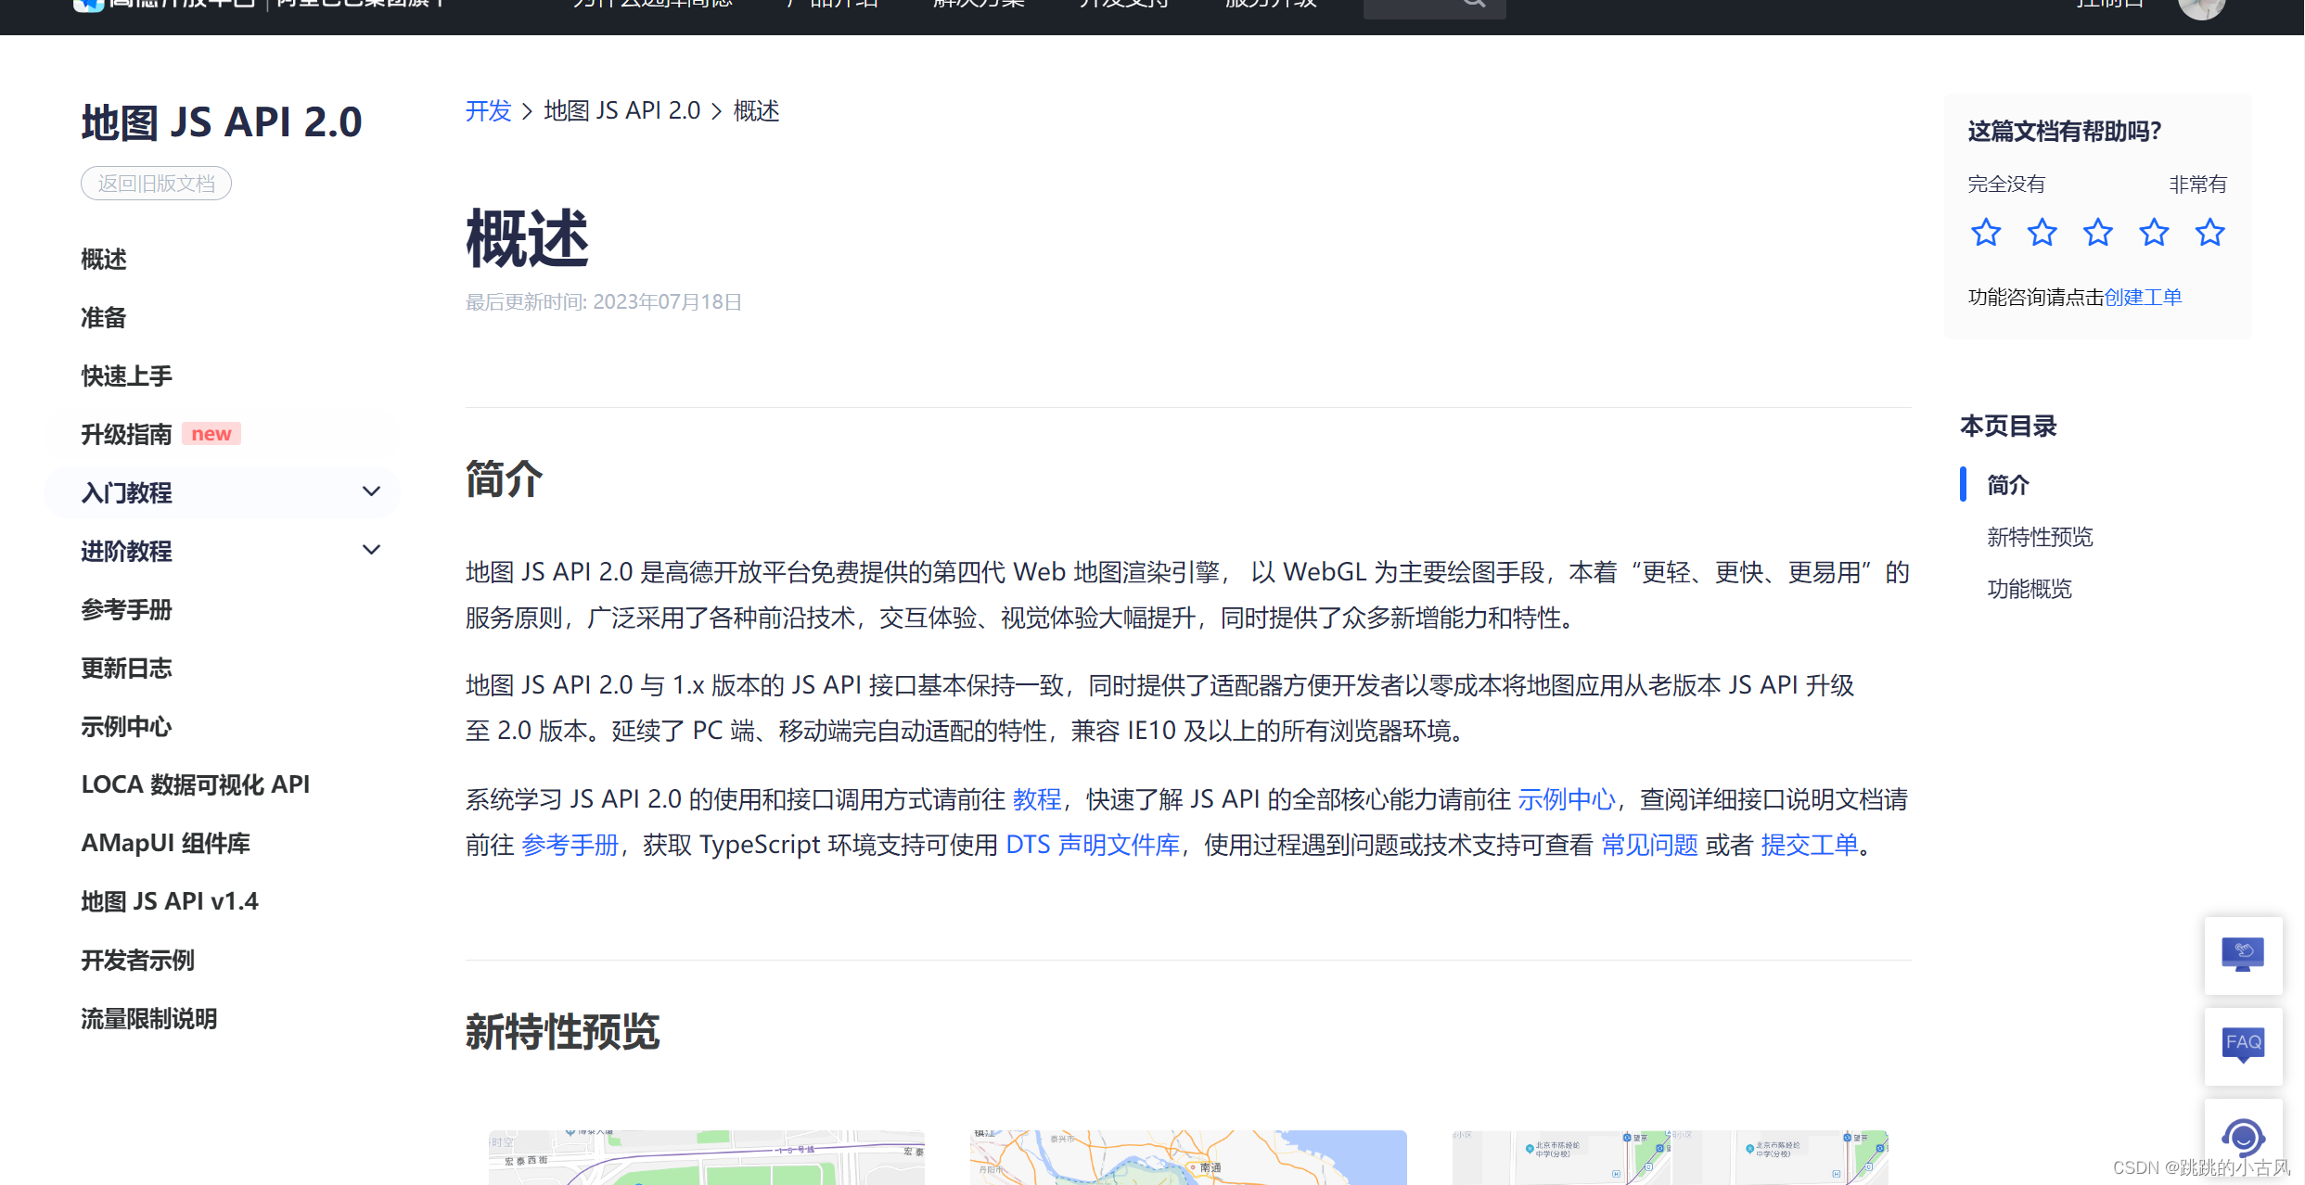Screen dimensions: 2305x1185
Task: Open 升级指南 in the sidebar
Action: [x=127, y=434]
